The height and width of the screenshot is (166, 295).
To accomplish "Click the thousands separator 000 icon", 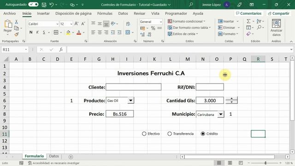I will point(159,28).
